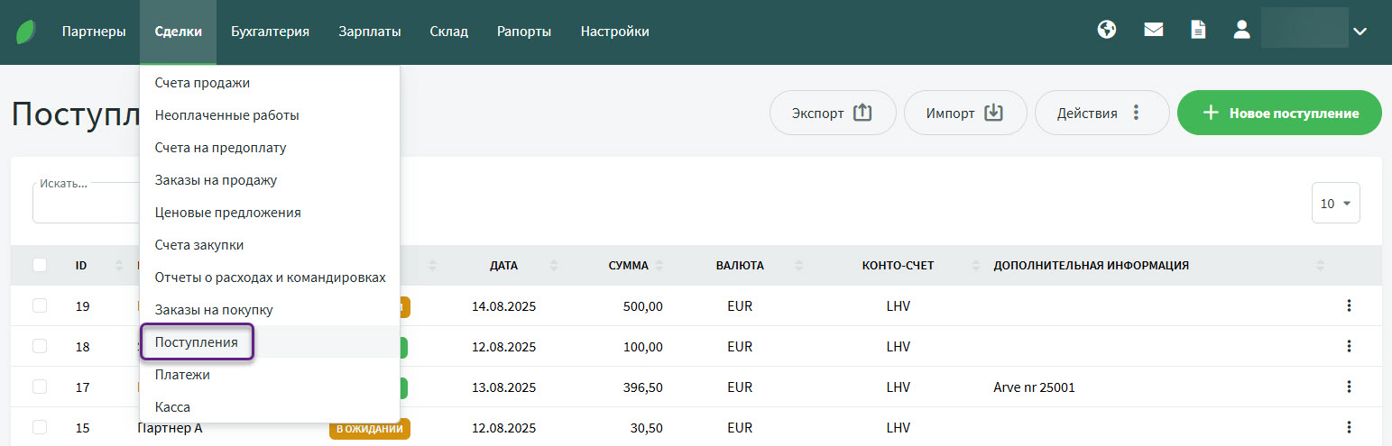Open the envelope messages icon
The image size is (1392, 446).
click(1153, 31)
